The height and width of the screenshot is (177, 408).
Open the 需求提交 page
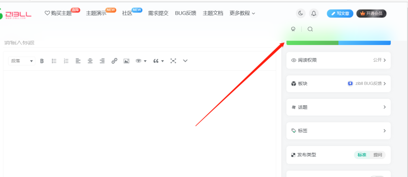point(158,13)
